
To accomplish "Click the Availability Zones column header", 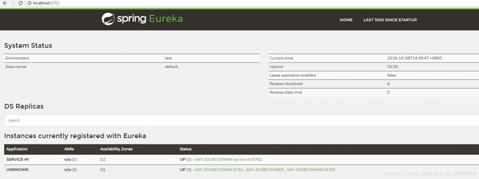I will pos(116,149).
